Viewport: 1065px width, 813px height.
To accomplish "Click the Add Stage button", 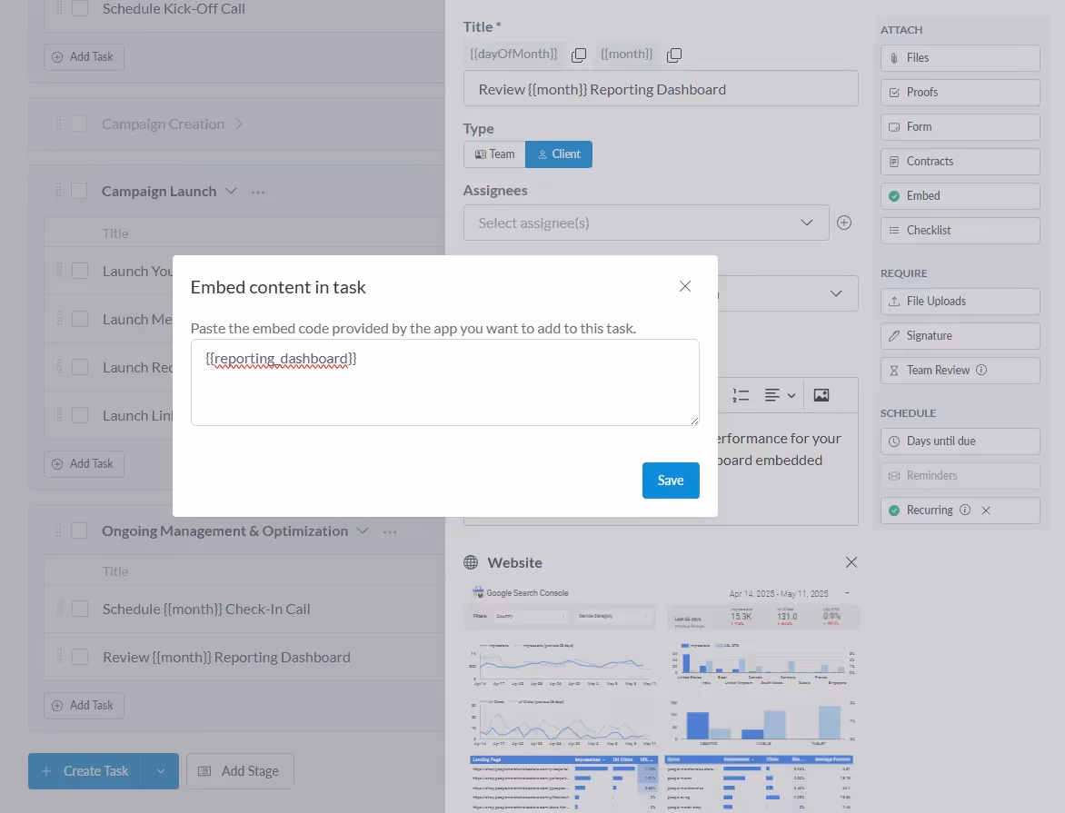I will coord(241,771).
